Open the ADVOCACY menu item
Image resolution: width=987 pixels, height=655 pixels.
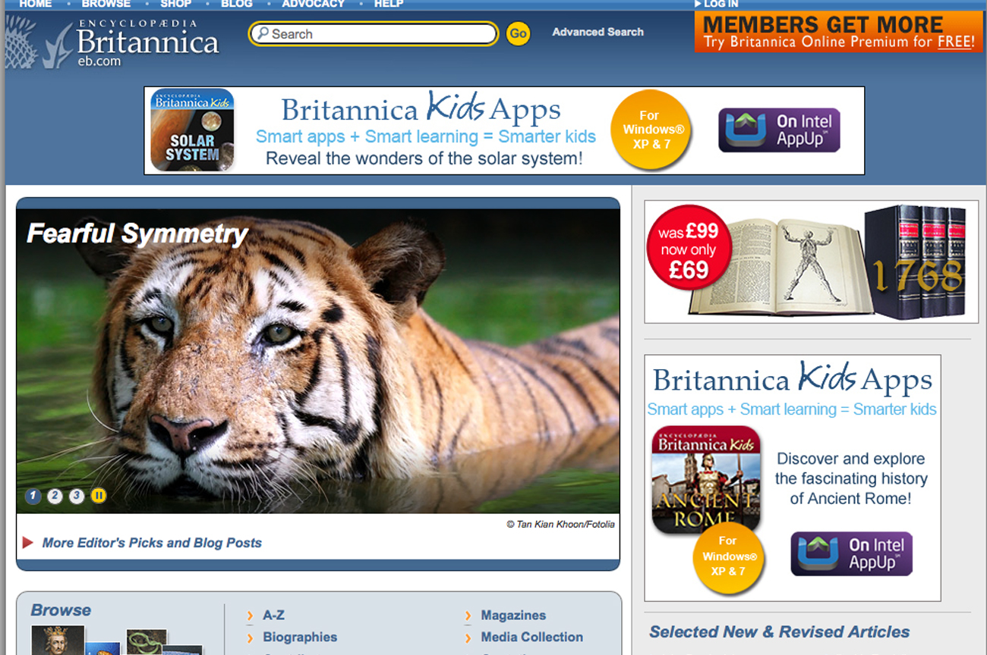[314, 4]
